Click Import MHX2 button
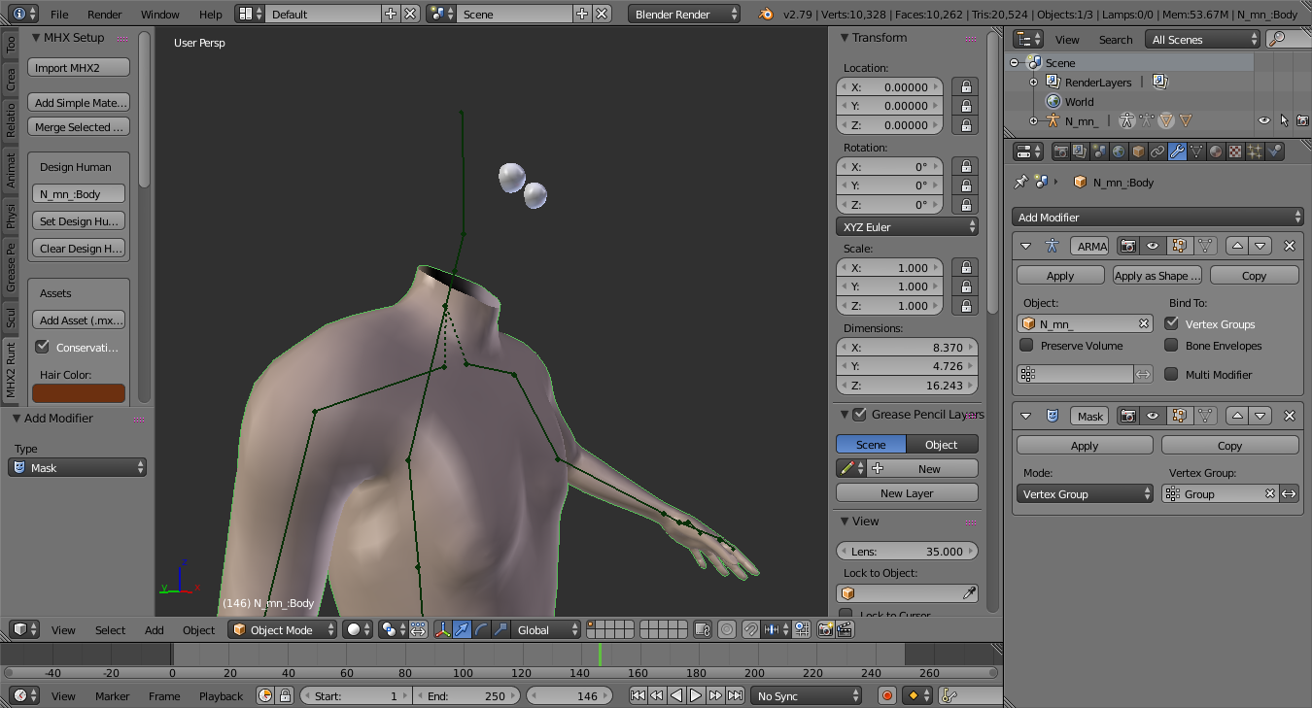 (78, 68)
